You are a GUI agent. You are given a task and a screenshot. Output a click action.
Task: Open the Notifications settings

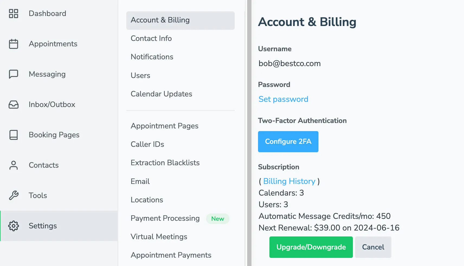point(152,57)
